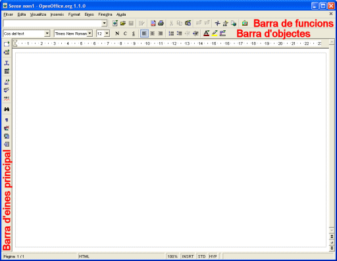Click the INSRT mode field in status bar
Viewport: 337px width, 261px height.
pos(188,256)
